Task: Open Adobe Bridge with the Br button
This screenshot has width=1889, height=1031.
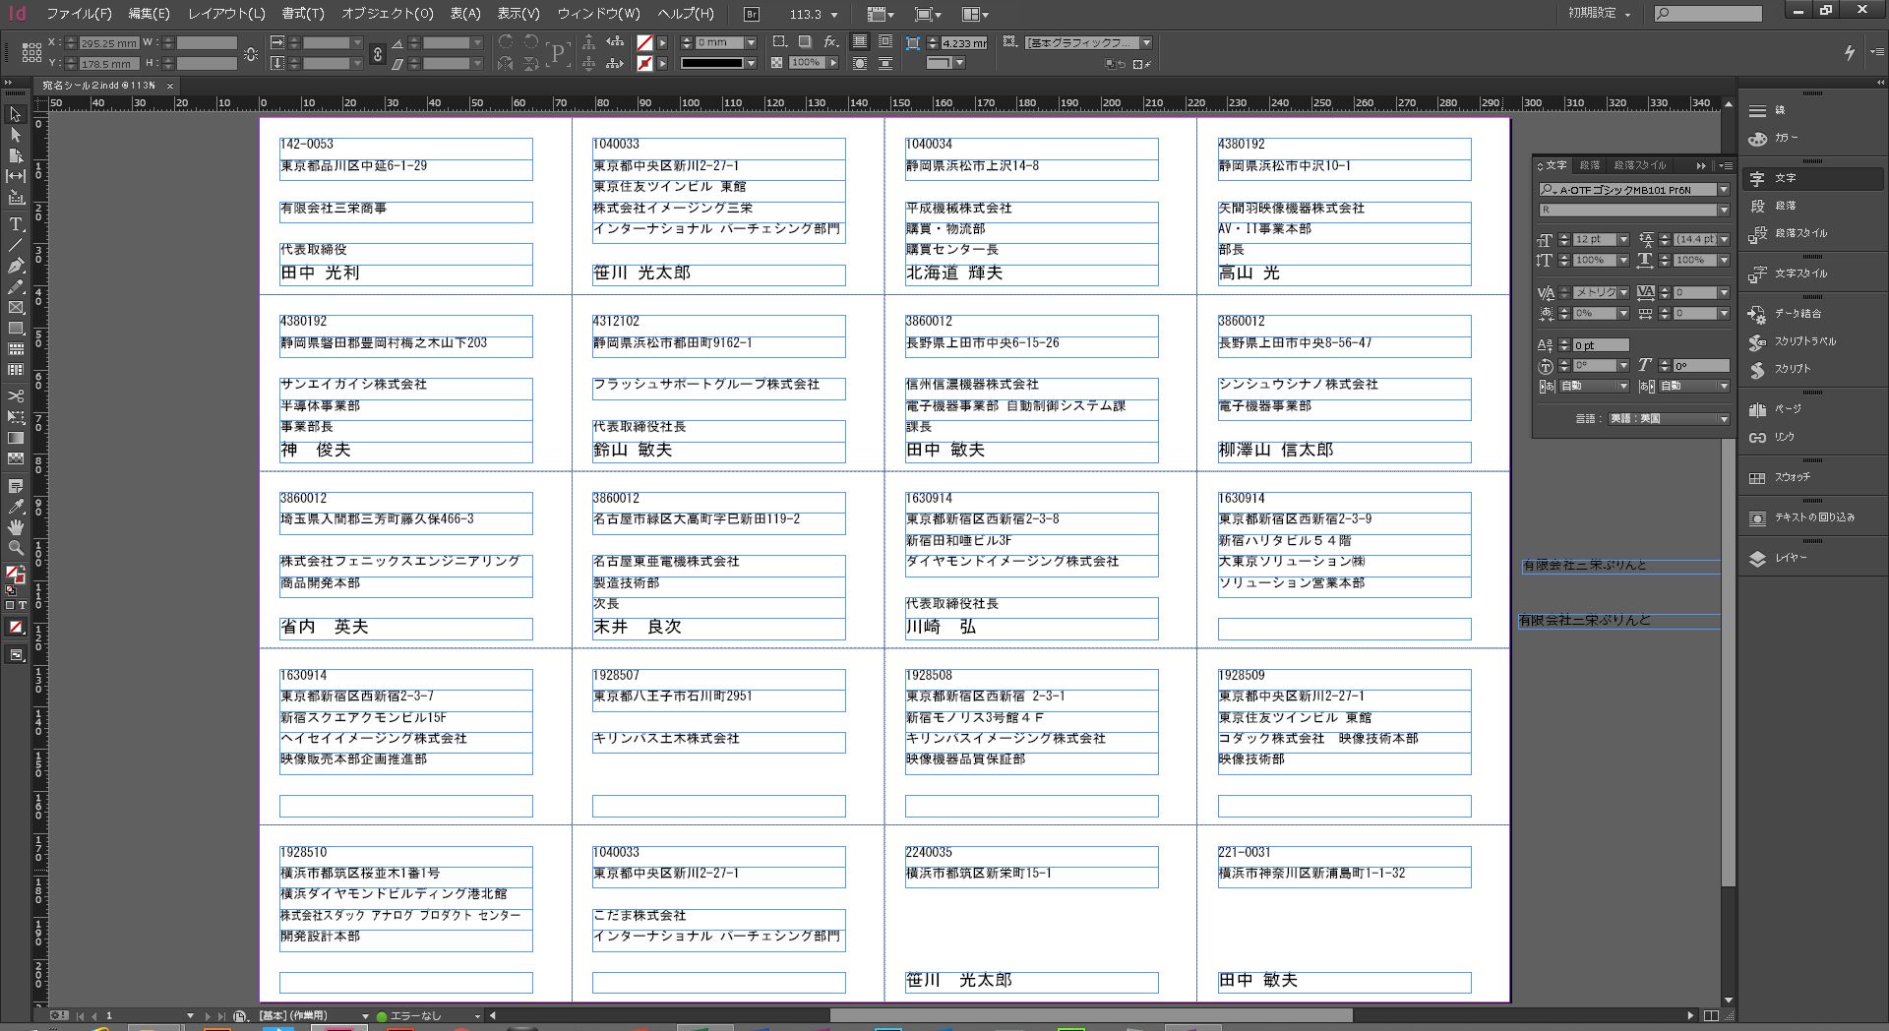Action: [x=752, y=14]
